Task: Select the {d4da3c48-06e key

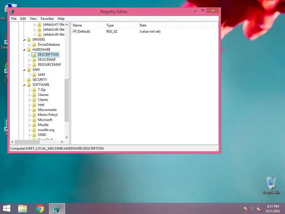Action: pyautogui.click(x=54, y=30)
